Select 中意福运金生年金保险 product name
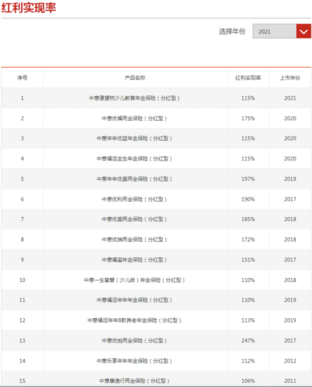Viewport: 312px width, 387px height. pos(135,159)
